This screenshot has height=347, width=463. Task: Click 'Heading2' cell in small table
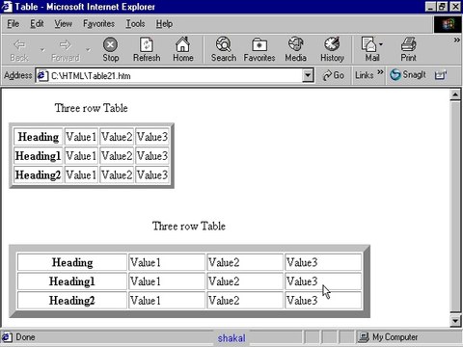tap(39, 175)
